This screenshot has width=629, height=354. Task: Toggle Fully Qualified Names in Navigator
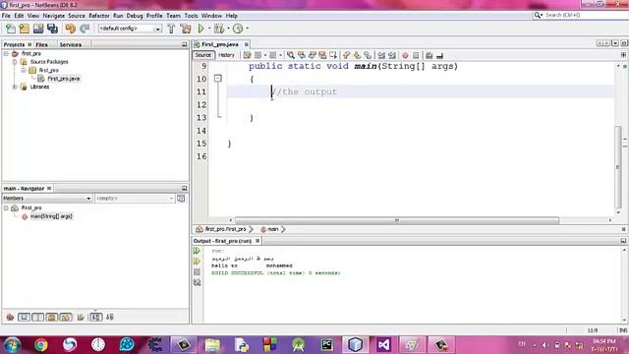pos(81,317)
